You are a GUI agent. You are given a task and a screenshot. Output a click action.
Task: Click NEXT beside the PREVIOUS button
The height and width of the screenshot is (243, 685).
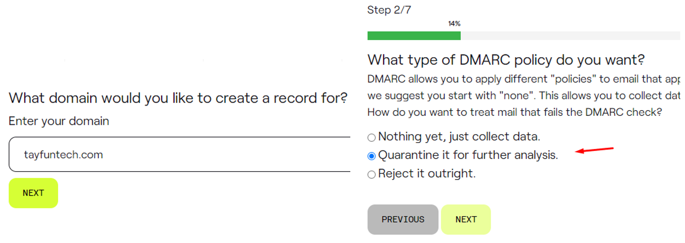pos(466,219)
